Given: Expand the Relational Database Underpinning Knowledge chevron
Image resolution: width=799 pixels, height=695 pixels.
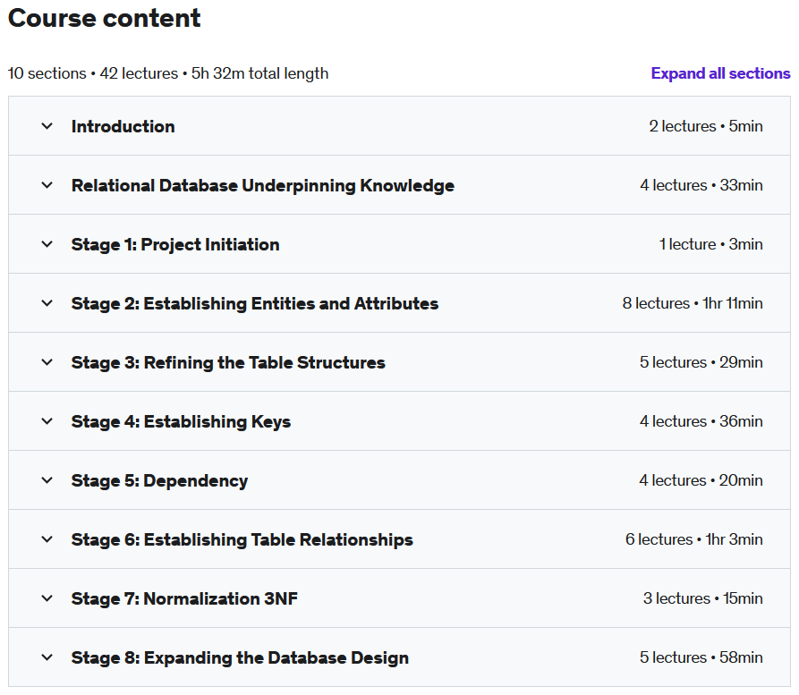Looking at the screenshot, I should (47, 185).
